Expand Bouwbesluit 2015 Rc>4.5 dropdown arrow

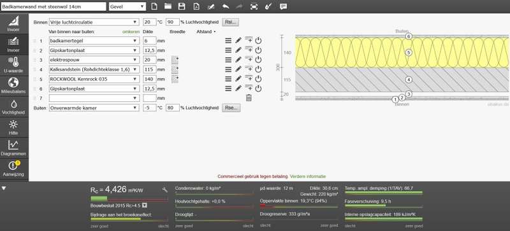[145, 206]
